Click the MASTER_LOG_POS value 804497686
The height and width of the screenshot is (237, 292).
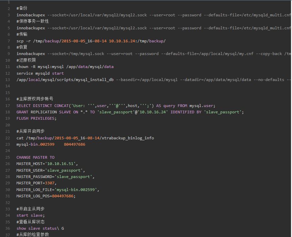[x=63, y=196]
